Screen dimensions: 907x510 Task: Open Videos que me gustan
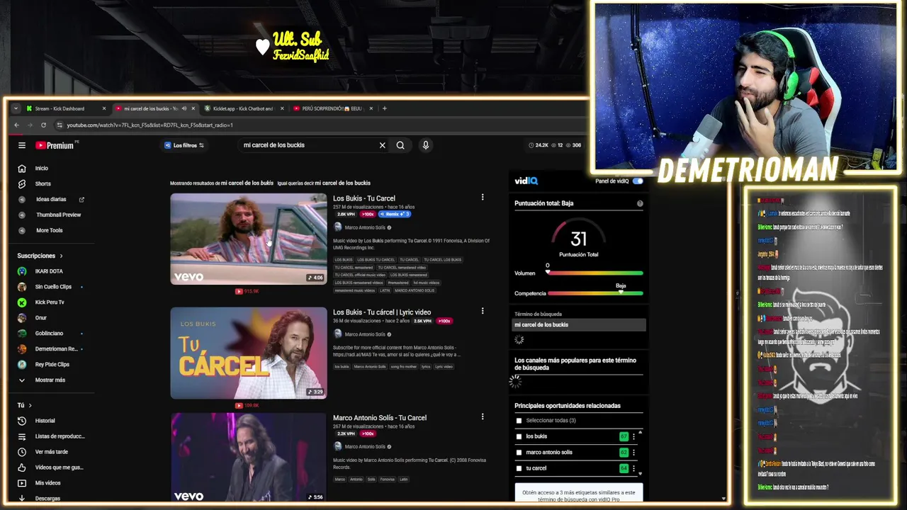click(59, 467)
